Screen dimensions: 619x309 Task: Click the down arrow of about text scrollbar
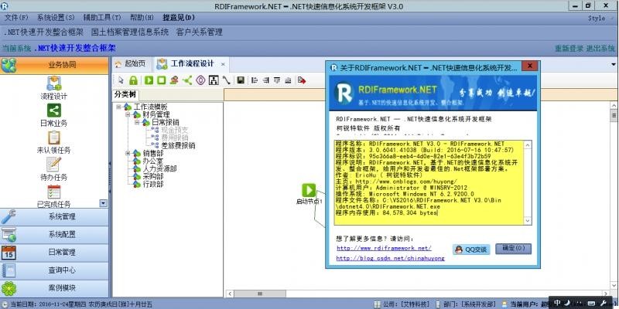coord(528,221)
